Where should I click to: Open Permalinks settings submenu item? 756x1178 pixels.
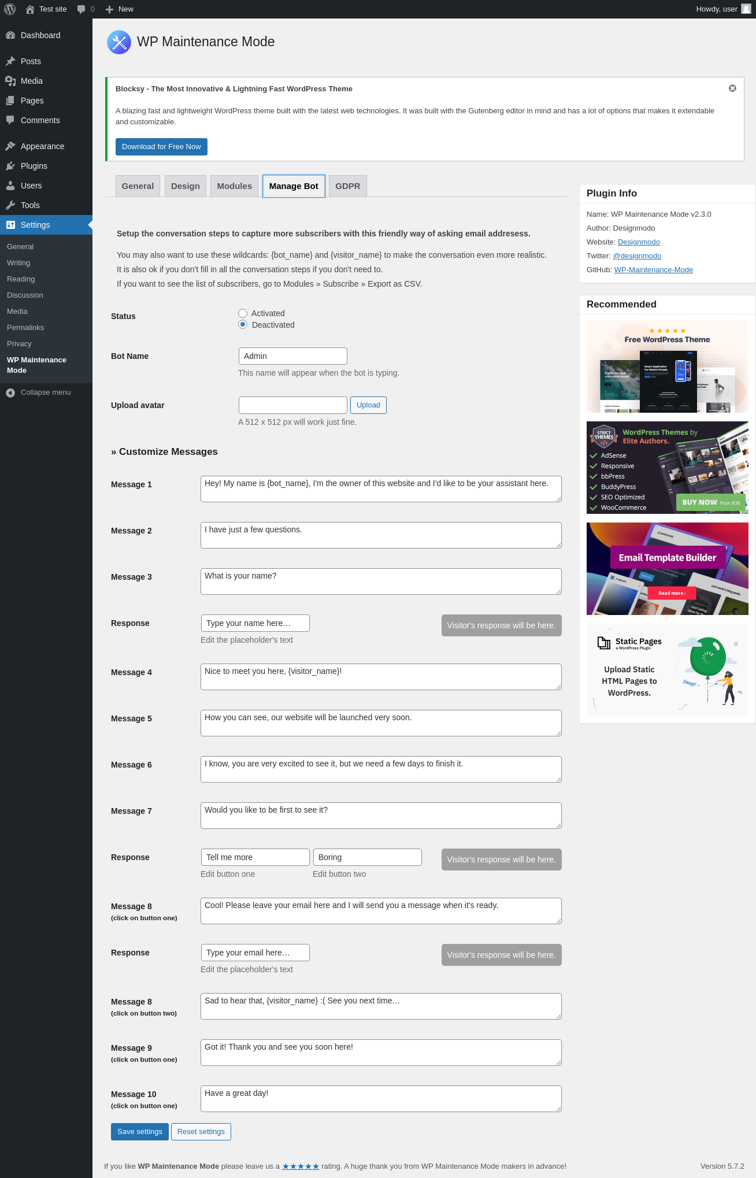pos(25,328)
